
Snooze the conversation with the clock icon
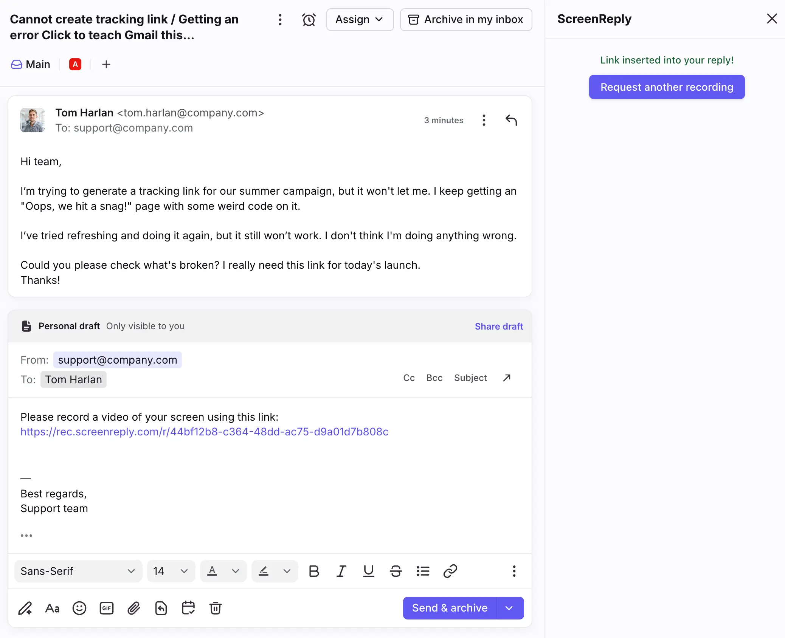tap(309, 19)
